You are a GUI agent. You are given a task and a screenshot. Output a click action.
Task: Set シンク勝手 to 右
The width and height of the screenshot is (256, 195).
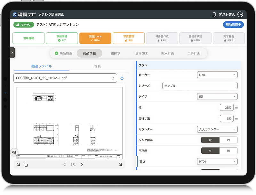[228, 140]
